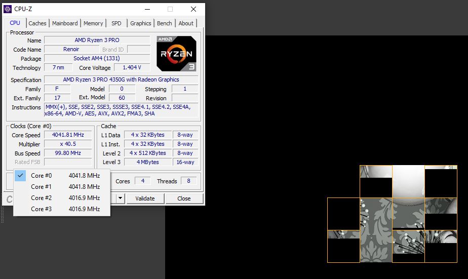Viewport: 468px width, 279px height.
Task: Click the CPU-Z app icon in title bar
Action: point(8,9)
